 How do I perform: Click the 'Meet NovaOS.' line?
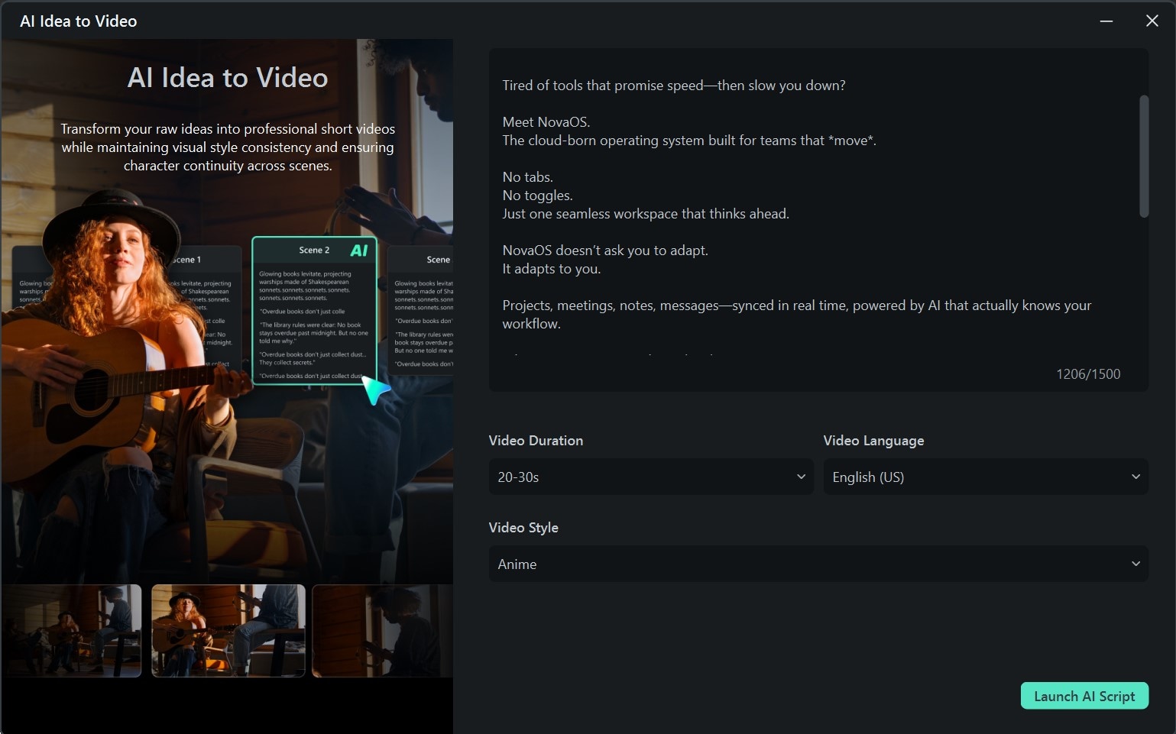tap(546, 122)
